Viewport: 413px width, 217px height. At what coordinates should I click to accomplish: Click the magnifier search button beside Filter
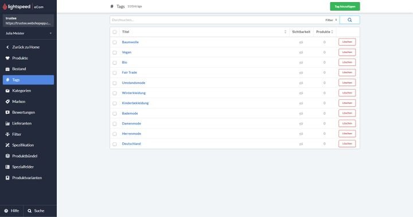[x=349, y=20]
